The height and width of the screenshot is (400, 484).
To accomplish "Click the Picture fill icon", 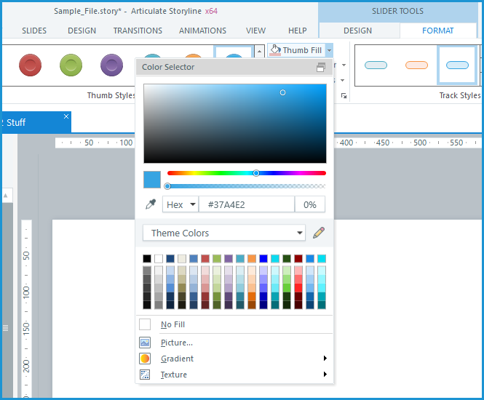I will (x=145, y=343).
